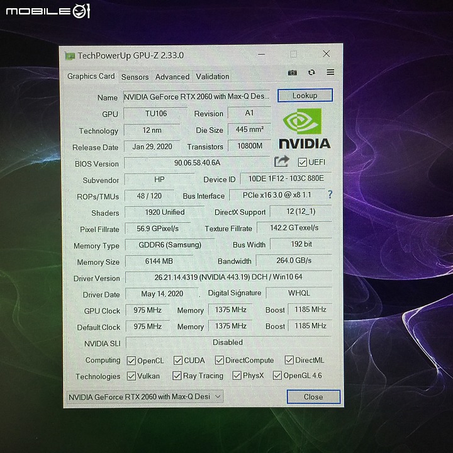Switch to the Advanced tab

(x=172, y=77)
